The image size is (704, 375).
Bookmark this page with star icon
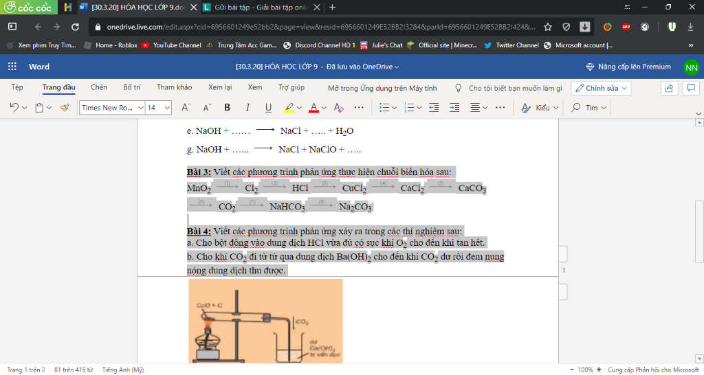tap(548, 27)
